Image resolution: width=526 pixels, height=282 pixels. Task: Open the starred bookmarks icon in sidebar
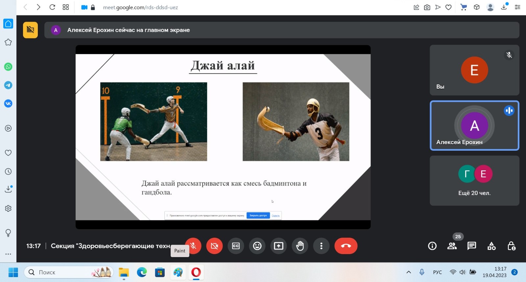pyautogui.click(x=8, y=42)
